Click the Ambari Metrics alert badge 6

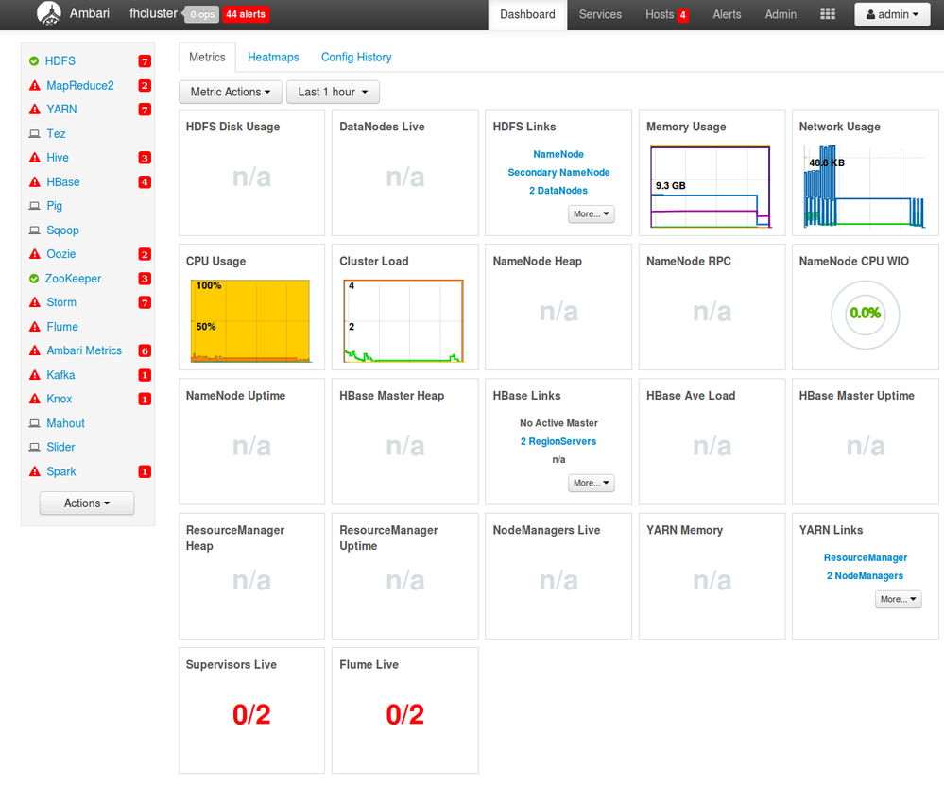click(145, 350)
